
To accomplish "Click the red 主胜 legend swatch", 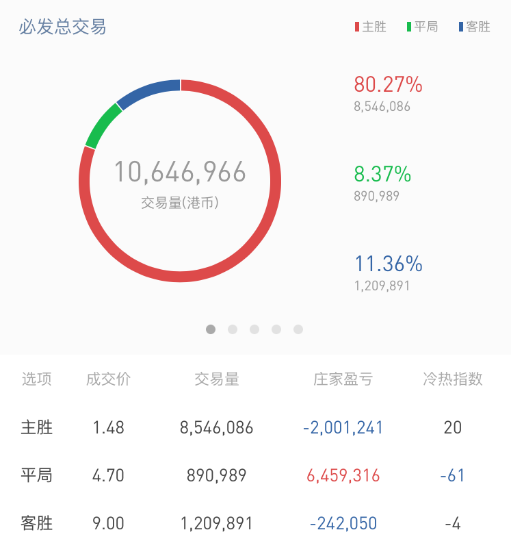I will [x=357, y=27].
